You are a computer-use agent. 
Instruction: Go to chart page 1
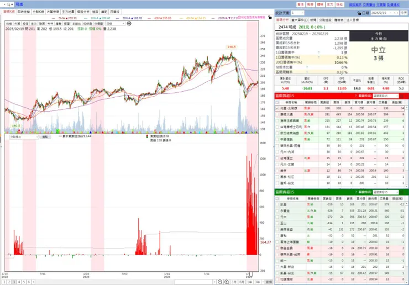click(x=4, y=282)
